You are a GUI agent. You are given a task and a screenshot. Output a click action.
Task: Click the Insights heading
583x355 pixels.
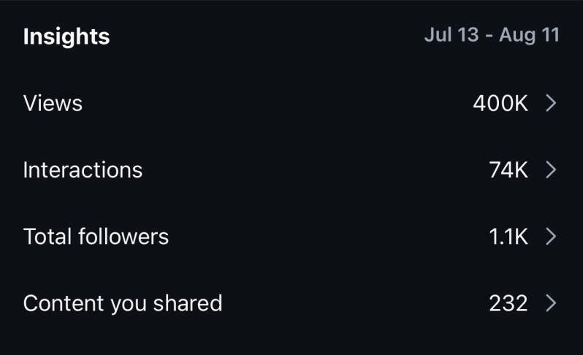point(66,37)
